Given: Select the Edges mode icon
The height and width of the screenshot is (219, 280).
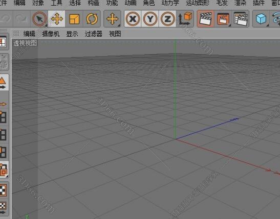Looking at the screenshot, I should click(x=3, y=134).
